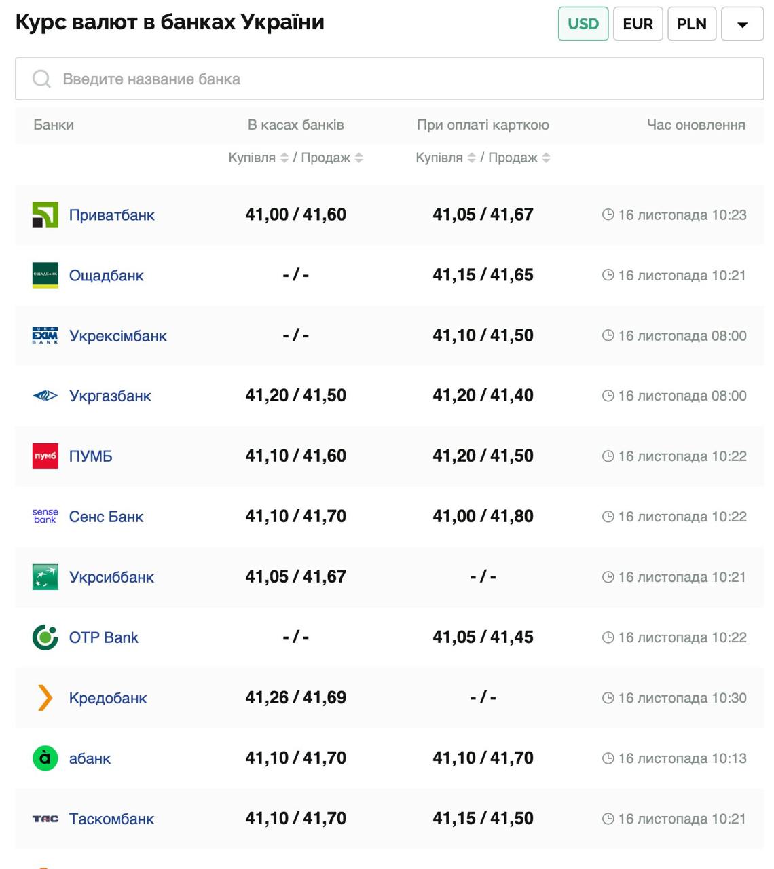Screen dimensions: 774x869
Task: Click the red ПУМБ logo
Action: point(45,456)
